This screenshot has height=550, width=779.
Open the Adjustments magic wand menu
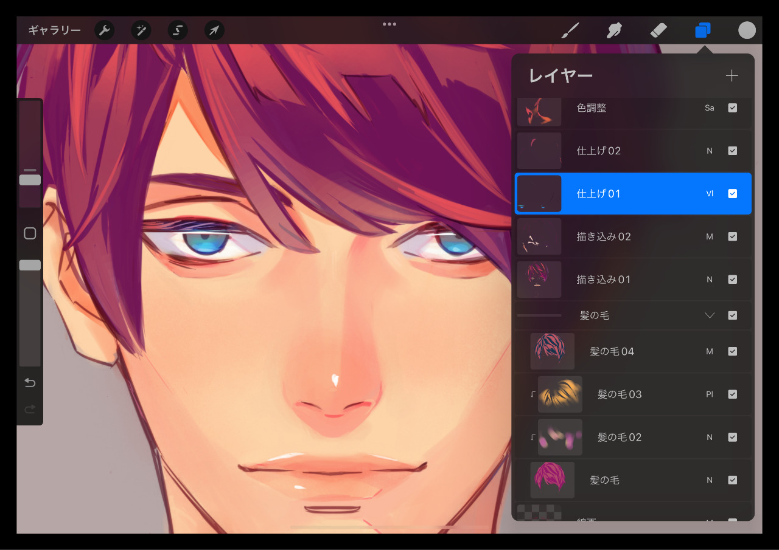141,30
